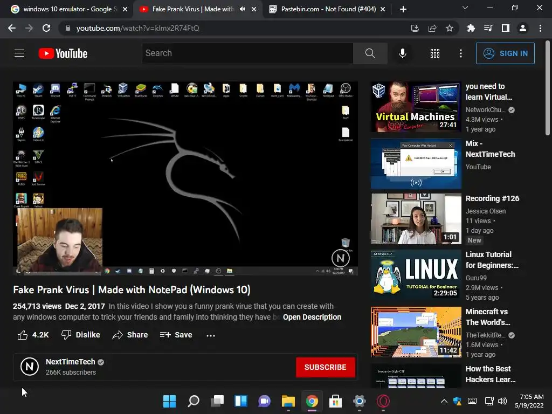Image resolution: width=552 pixels, height=414 pixels.
Task: Like the video with thumbs up
Action: pos(33,335)
